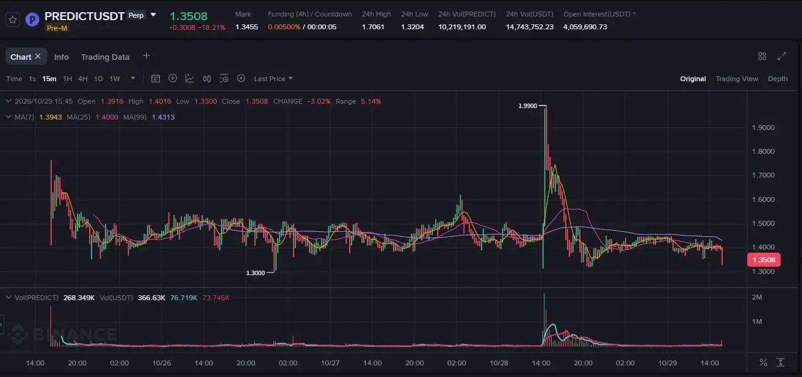The image size is (802, 377).
Task: Click the jump-to-latest icon next to % icon
Action: [781, 362]
